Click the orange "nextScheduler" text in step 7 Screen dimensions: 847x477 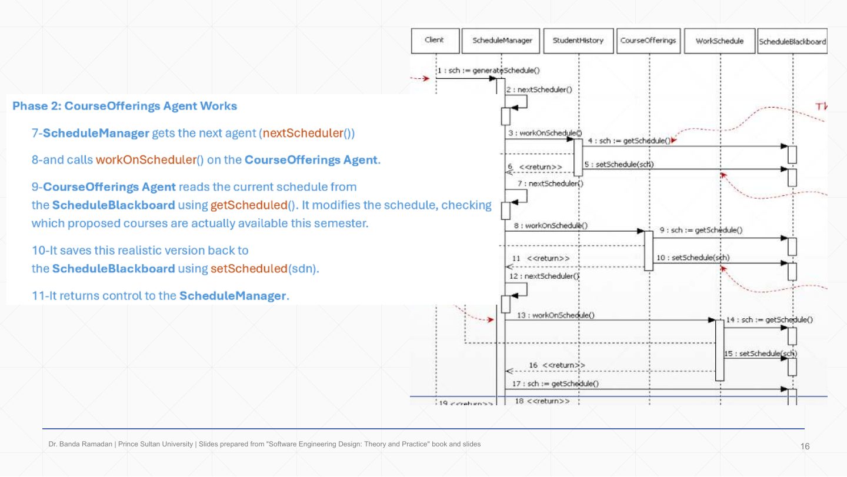(x=303, y=133)
